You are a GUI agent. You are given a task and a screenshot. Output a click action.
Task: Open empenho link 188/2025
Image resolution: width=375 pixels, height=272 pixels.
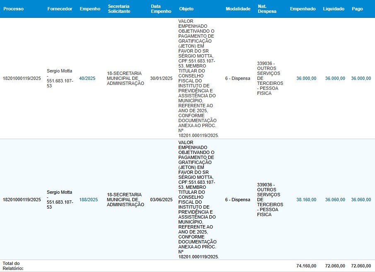[88, 200]
